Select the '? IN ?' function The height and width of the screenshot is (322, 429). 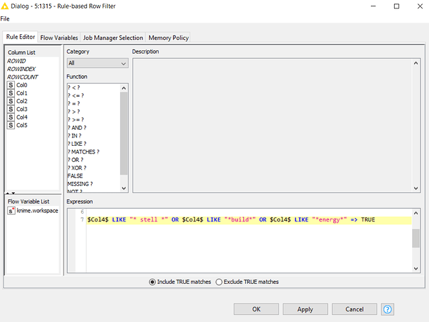click(74, 136)
